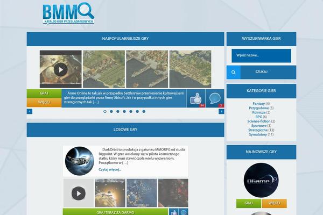Follow the 'Czytaj więcej..' link for DarkOrbit
The height and width of the screenshot is (215, 323).
click(x=110, y=169)
